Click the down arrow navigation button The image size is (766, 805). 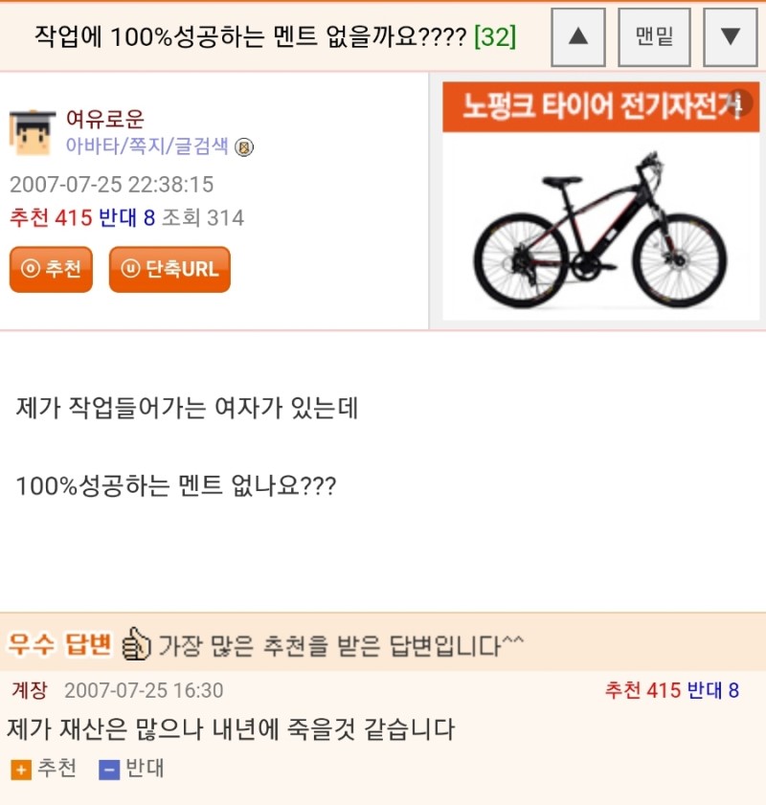click(730, 36)
